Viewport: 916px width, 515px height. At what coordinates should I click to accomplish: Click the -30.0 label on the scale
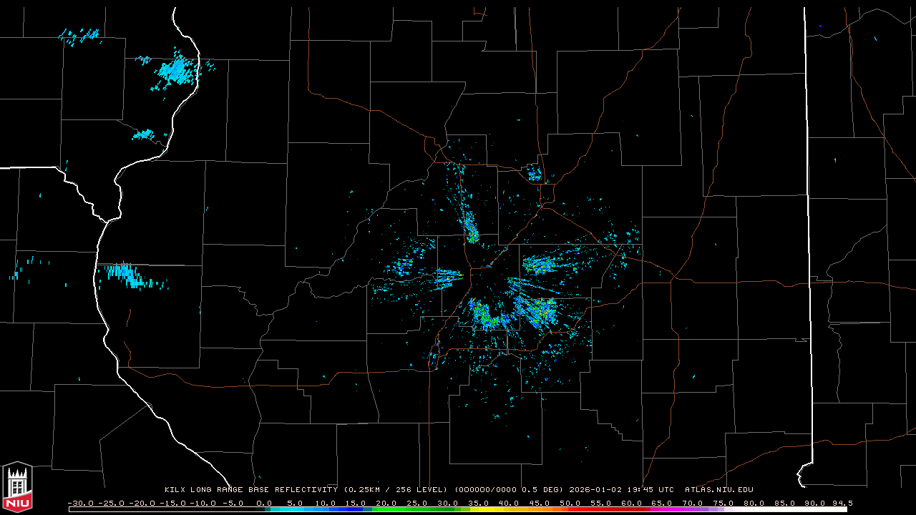coord(80,503)
